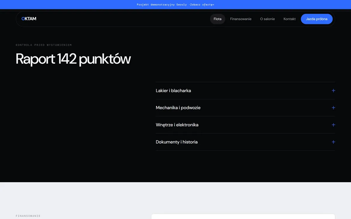Show the Dokumenty i historia details
This screenshot has height=219, width=351.
(x=245, y=142)
